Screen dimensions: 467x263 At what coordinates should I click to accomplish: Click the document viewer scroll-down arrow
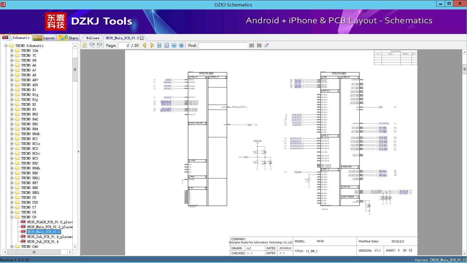(x=465, y=253)
